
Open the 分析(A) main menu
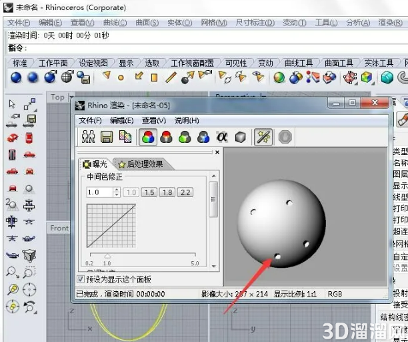(x=358, y=23)
